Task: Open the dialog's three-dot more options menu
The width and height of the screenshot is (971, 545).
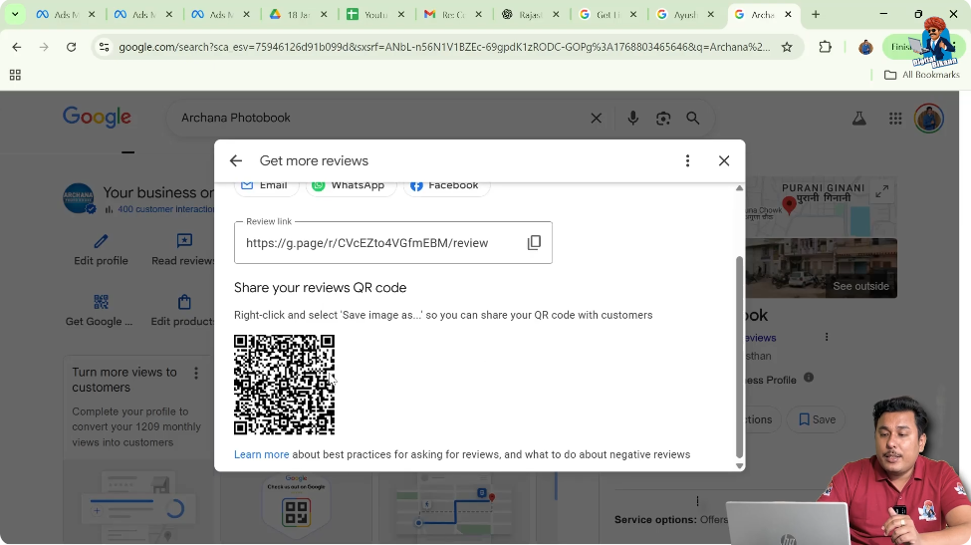Action: coord(687,161)
